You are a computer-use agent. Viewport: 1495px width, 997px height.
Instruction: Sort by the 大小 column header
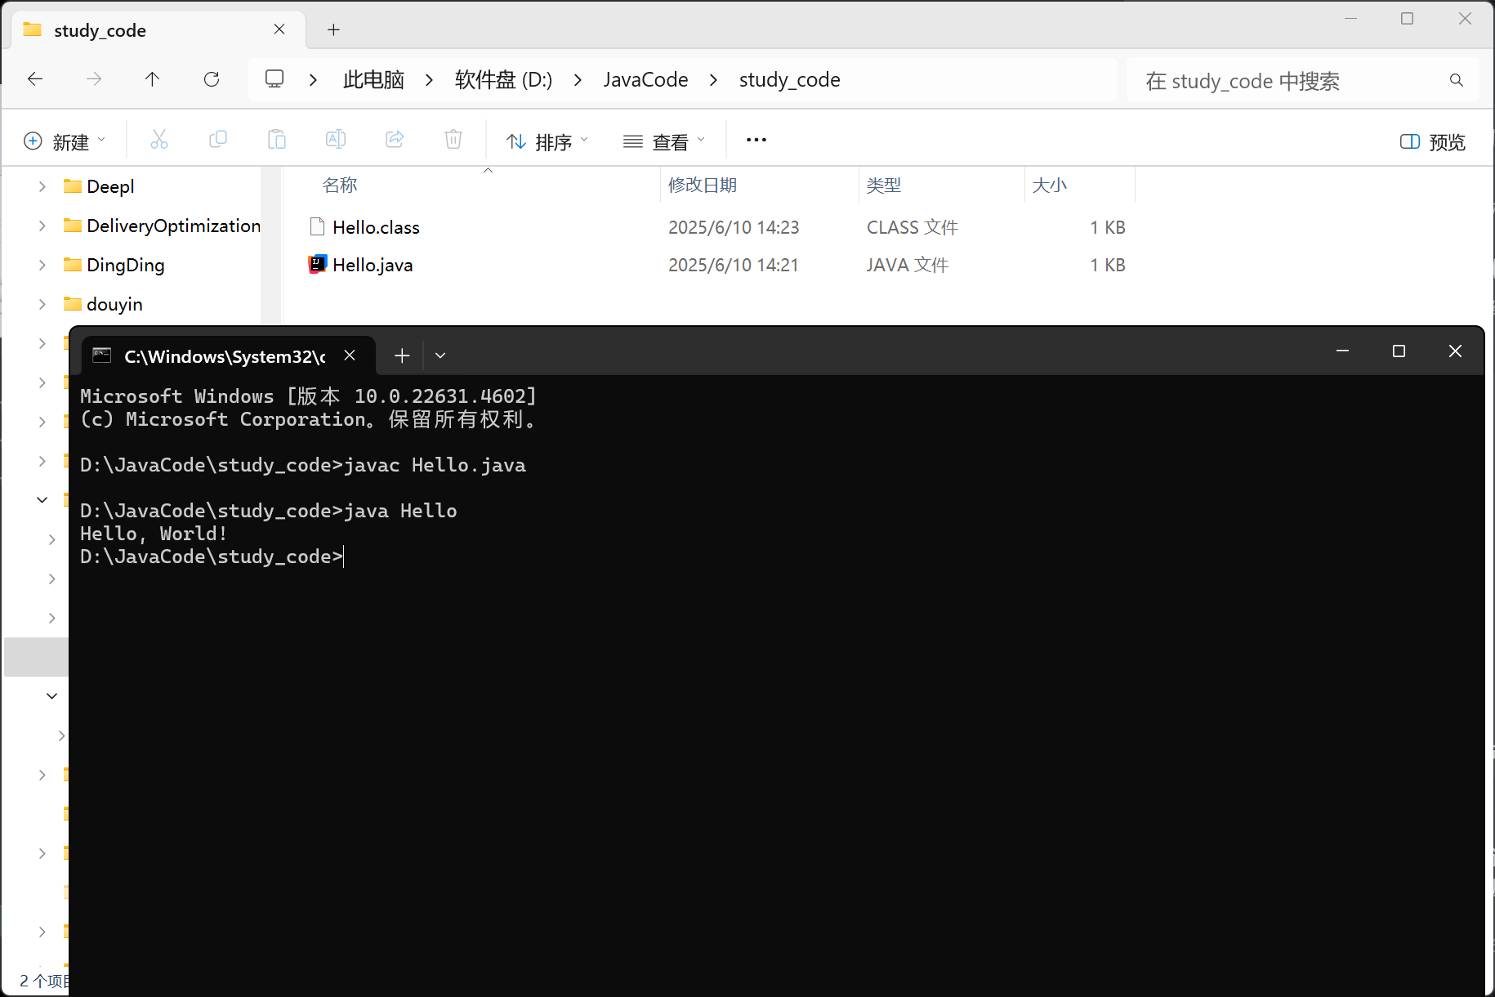coord(1050,186)
